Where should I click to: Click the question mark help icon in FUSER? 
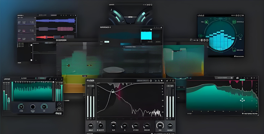[170, 81]
